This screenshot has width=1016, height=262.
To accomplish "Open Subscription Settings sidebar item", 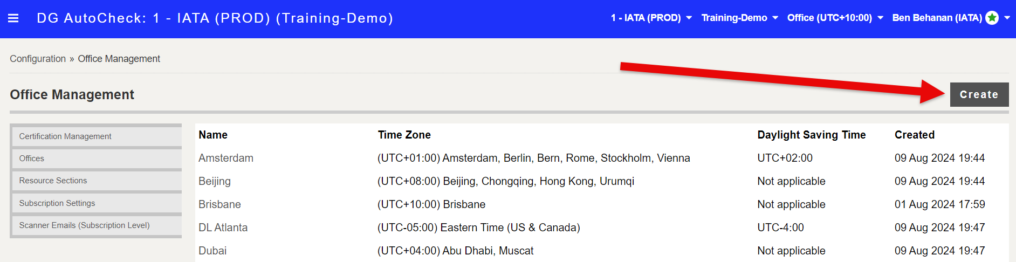I will pyautogui.click(x=97, y=203).
